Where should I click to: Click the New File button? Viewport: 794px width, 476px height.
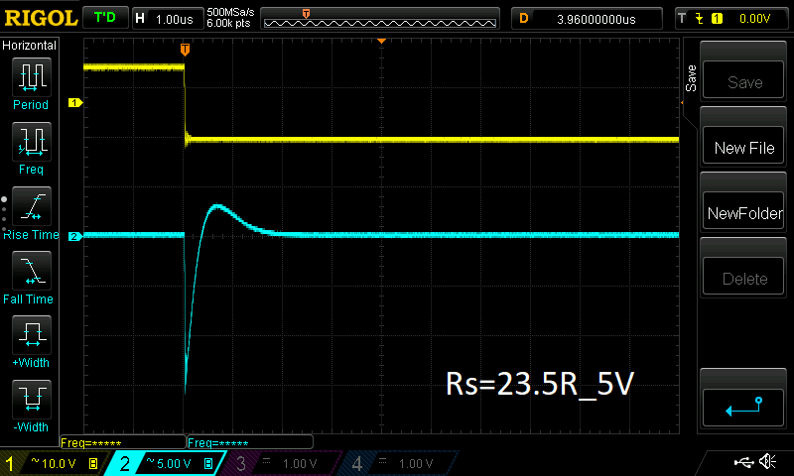click(742, 145)
